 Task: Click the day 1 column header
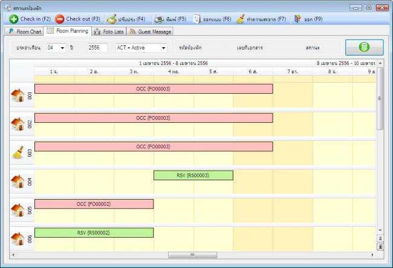[x=54, y=72]
